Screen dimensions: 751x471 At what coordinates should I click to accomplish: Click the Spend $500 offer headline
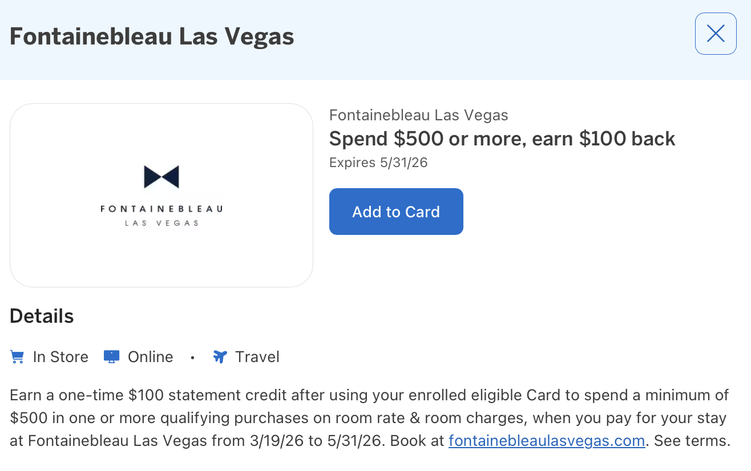coord(502,139)
